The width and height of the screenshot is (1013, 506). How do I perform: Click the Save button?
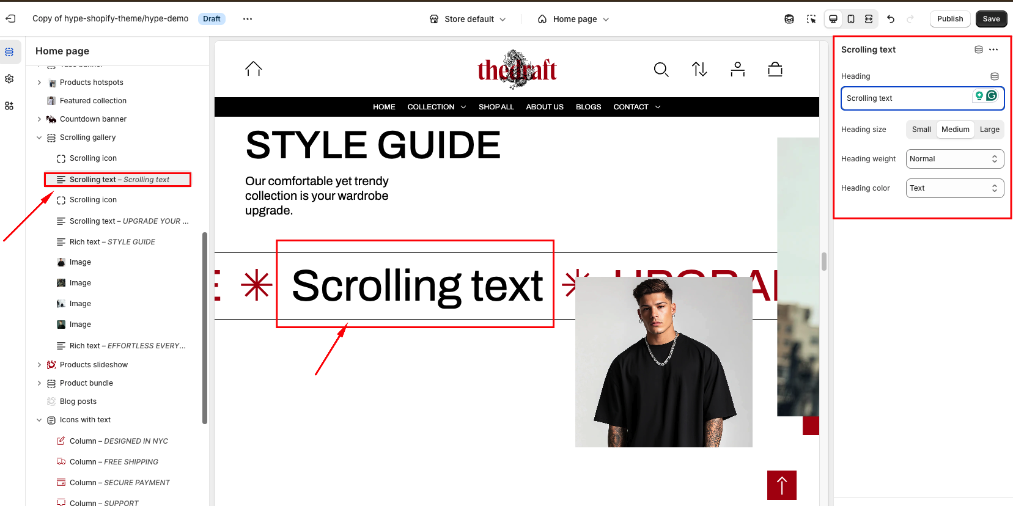point(992,19)
